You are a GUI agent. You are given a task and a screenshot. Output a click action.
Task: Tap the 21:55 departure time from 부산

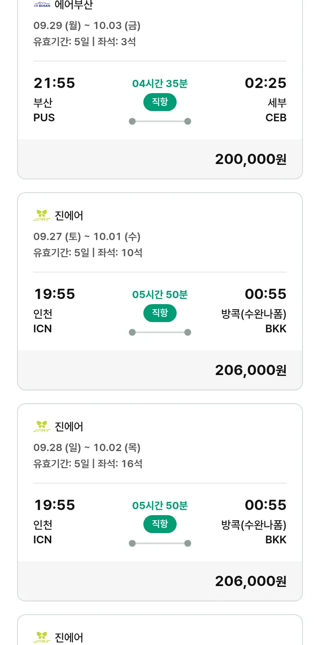(x=54, y=83)
